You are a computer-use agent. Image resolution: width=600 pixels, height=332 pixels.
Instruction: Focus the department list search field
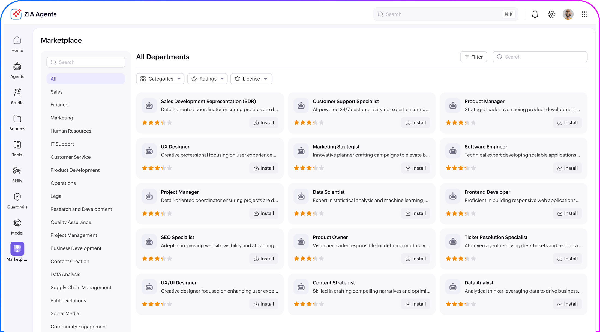point(86,62)
